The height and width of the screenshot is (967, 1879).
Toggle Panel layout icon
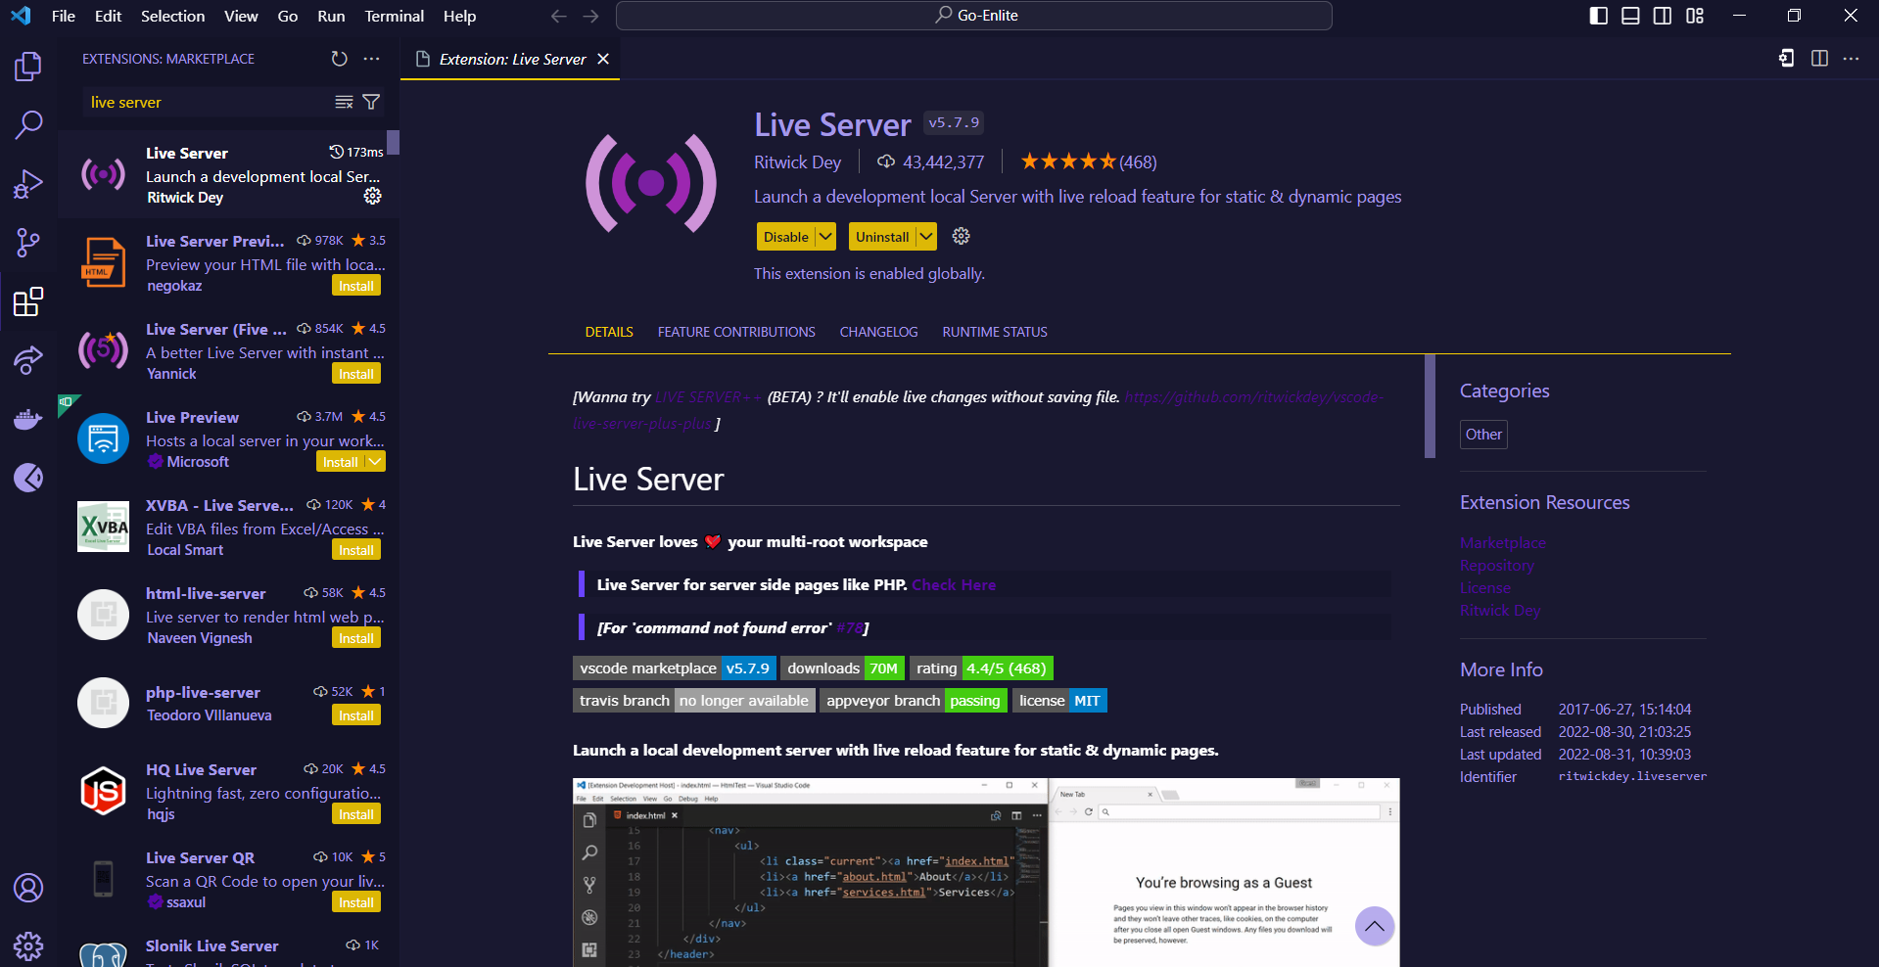click(1630, 16)
